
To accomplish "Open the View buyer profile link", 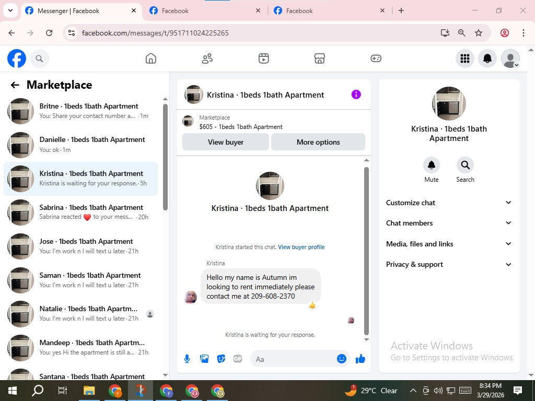I will (301, 247).
